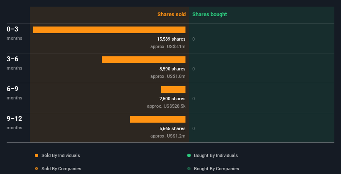
Task: Select the Bought By Companies legend label
Action: pos(216,169)
